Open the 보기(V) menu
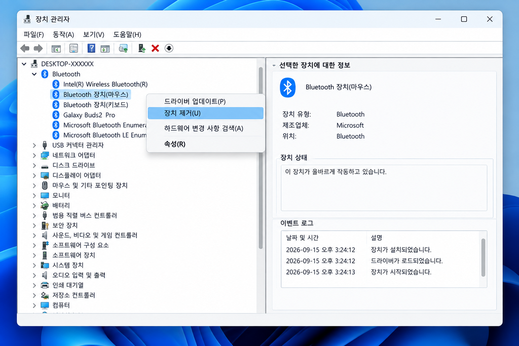This screenshot has width=519, height=346. click(93, 34)
